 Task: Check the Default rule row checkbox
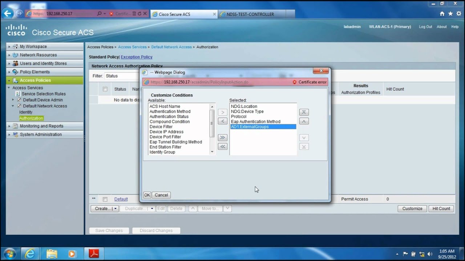[105, 199]
